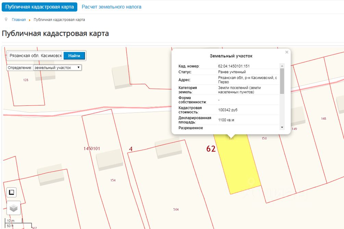Switch to Расчет земельного налога tab
344x229 pixels.
pyautogui.click(x=111, y=7)
